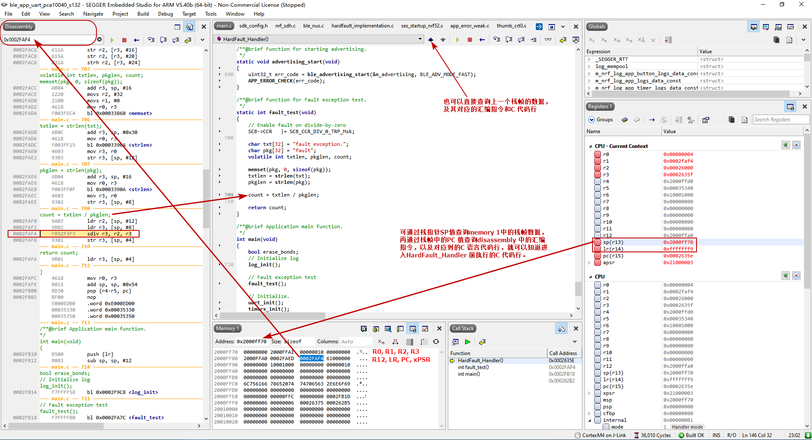The height and width of the screenshot is (440, 812).
Task: Click the refresh icon in Memory 1 toolbar
Action: 436,342
